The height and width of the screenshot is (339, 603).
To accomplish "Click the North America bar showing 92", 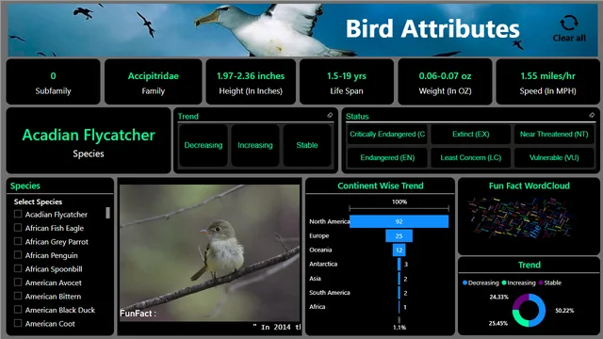I will pyautogui.click(x=399, y=221).
